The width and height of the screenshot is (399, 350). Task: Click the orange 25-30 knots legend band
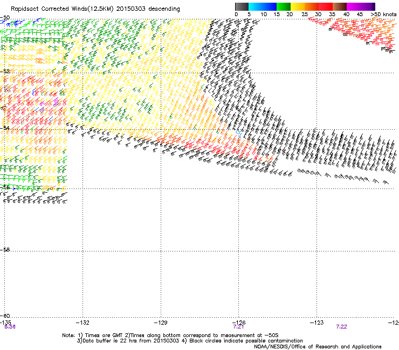coord(312,6)
